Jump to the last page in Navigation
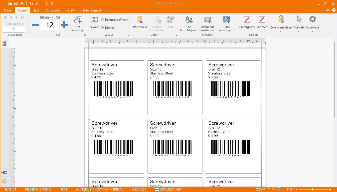The width and height of the screenshot is (337, 192). tap(22, 17)
